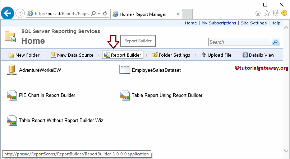Viewport: 290px width, 159px height.
Task: Click the Upload File arrow icon
Action: [x=204, y=55]
